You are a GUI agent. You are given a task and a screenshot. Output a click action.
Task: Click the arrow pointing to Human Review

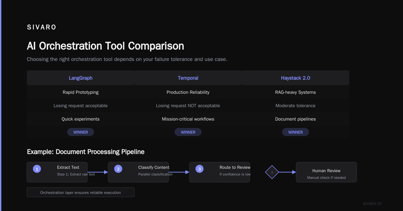pyautogui.click(x=287, y=172)
